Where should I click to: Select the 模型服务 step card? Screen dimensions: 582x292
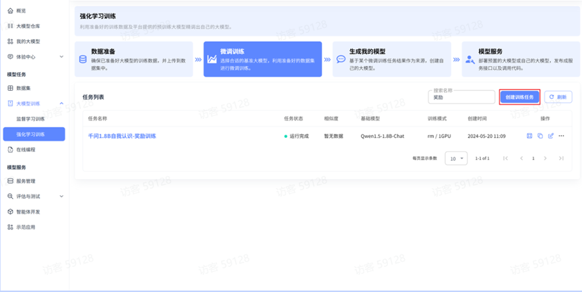tap(521, 59)
